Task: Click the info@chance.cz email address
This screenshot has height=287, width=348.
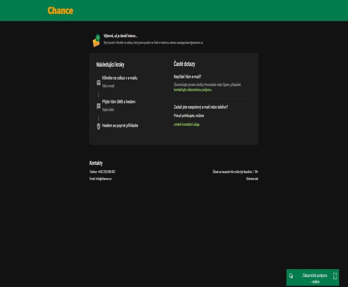Action: 104,179
